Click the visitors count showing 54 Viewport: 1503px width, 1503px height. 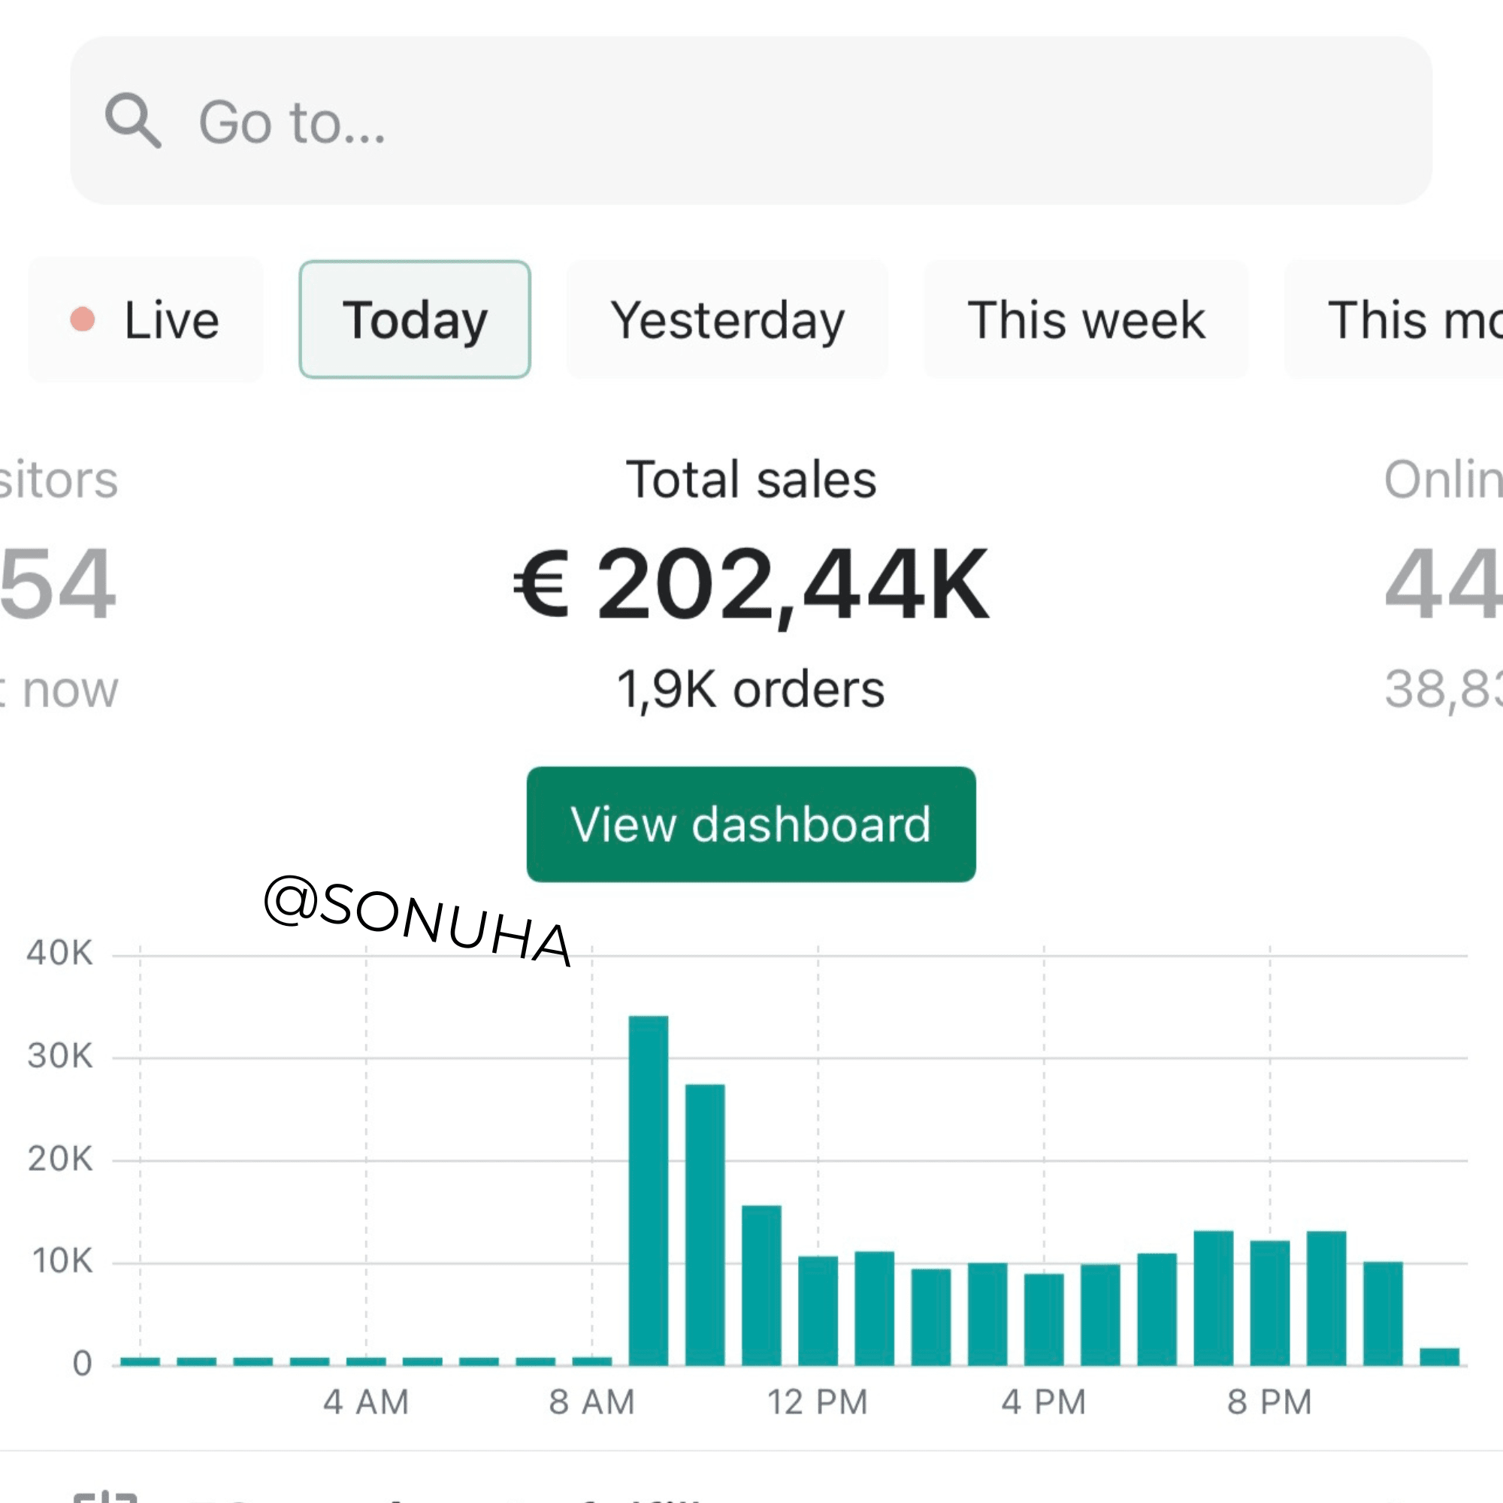[59, 583]
